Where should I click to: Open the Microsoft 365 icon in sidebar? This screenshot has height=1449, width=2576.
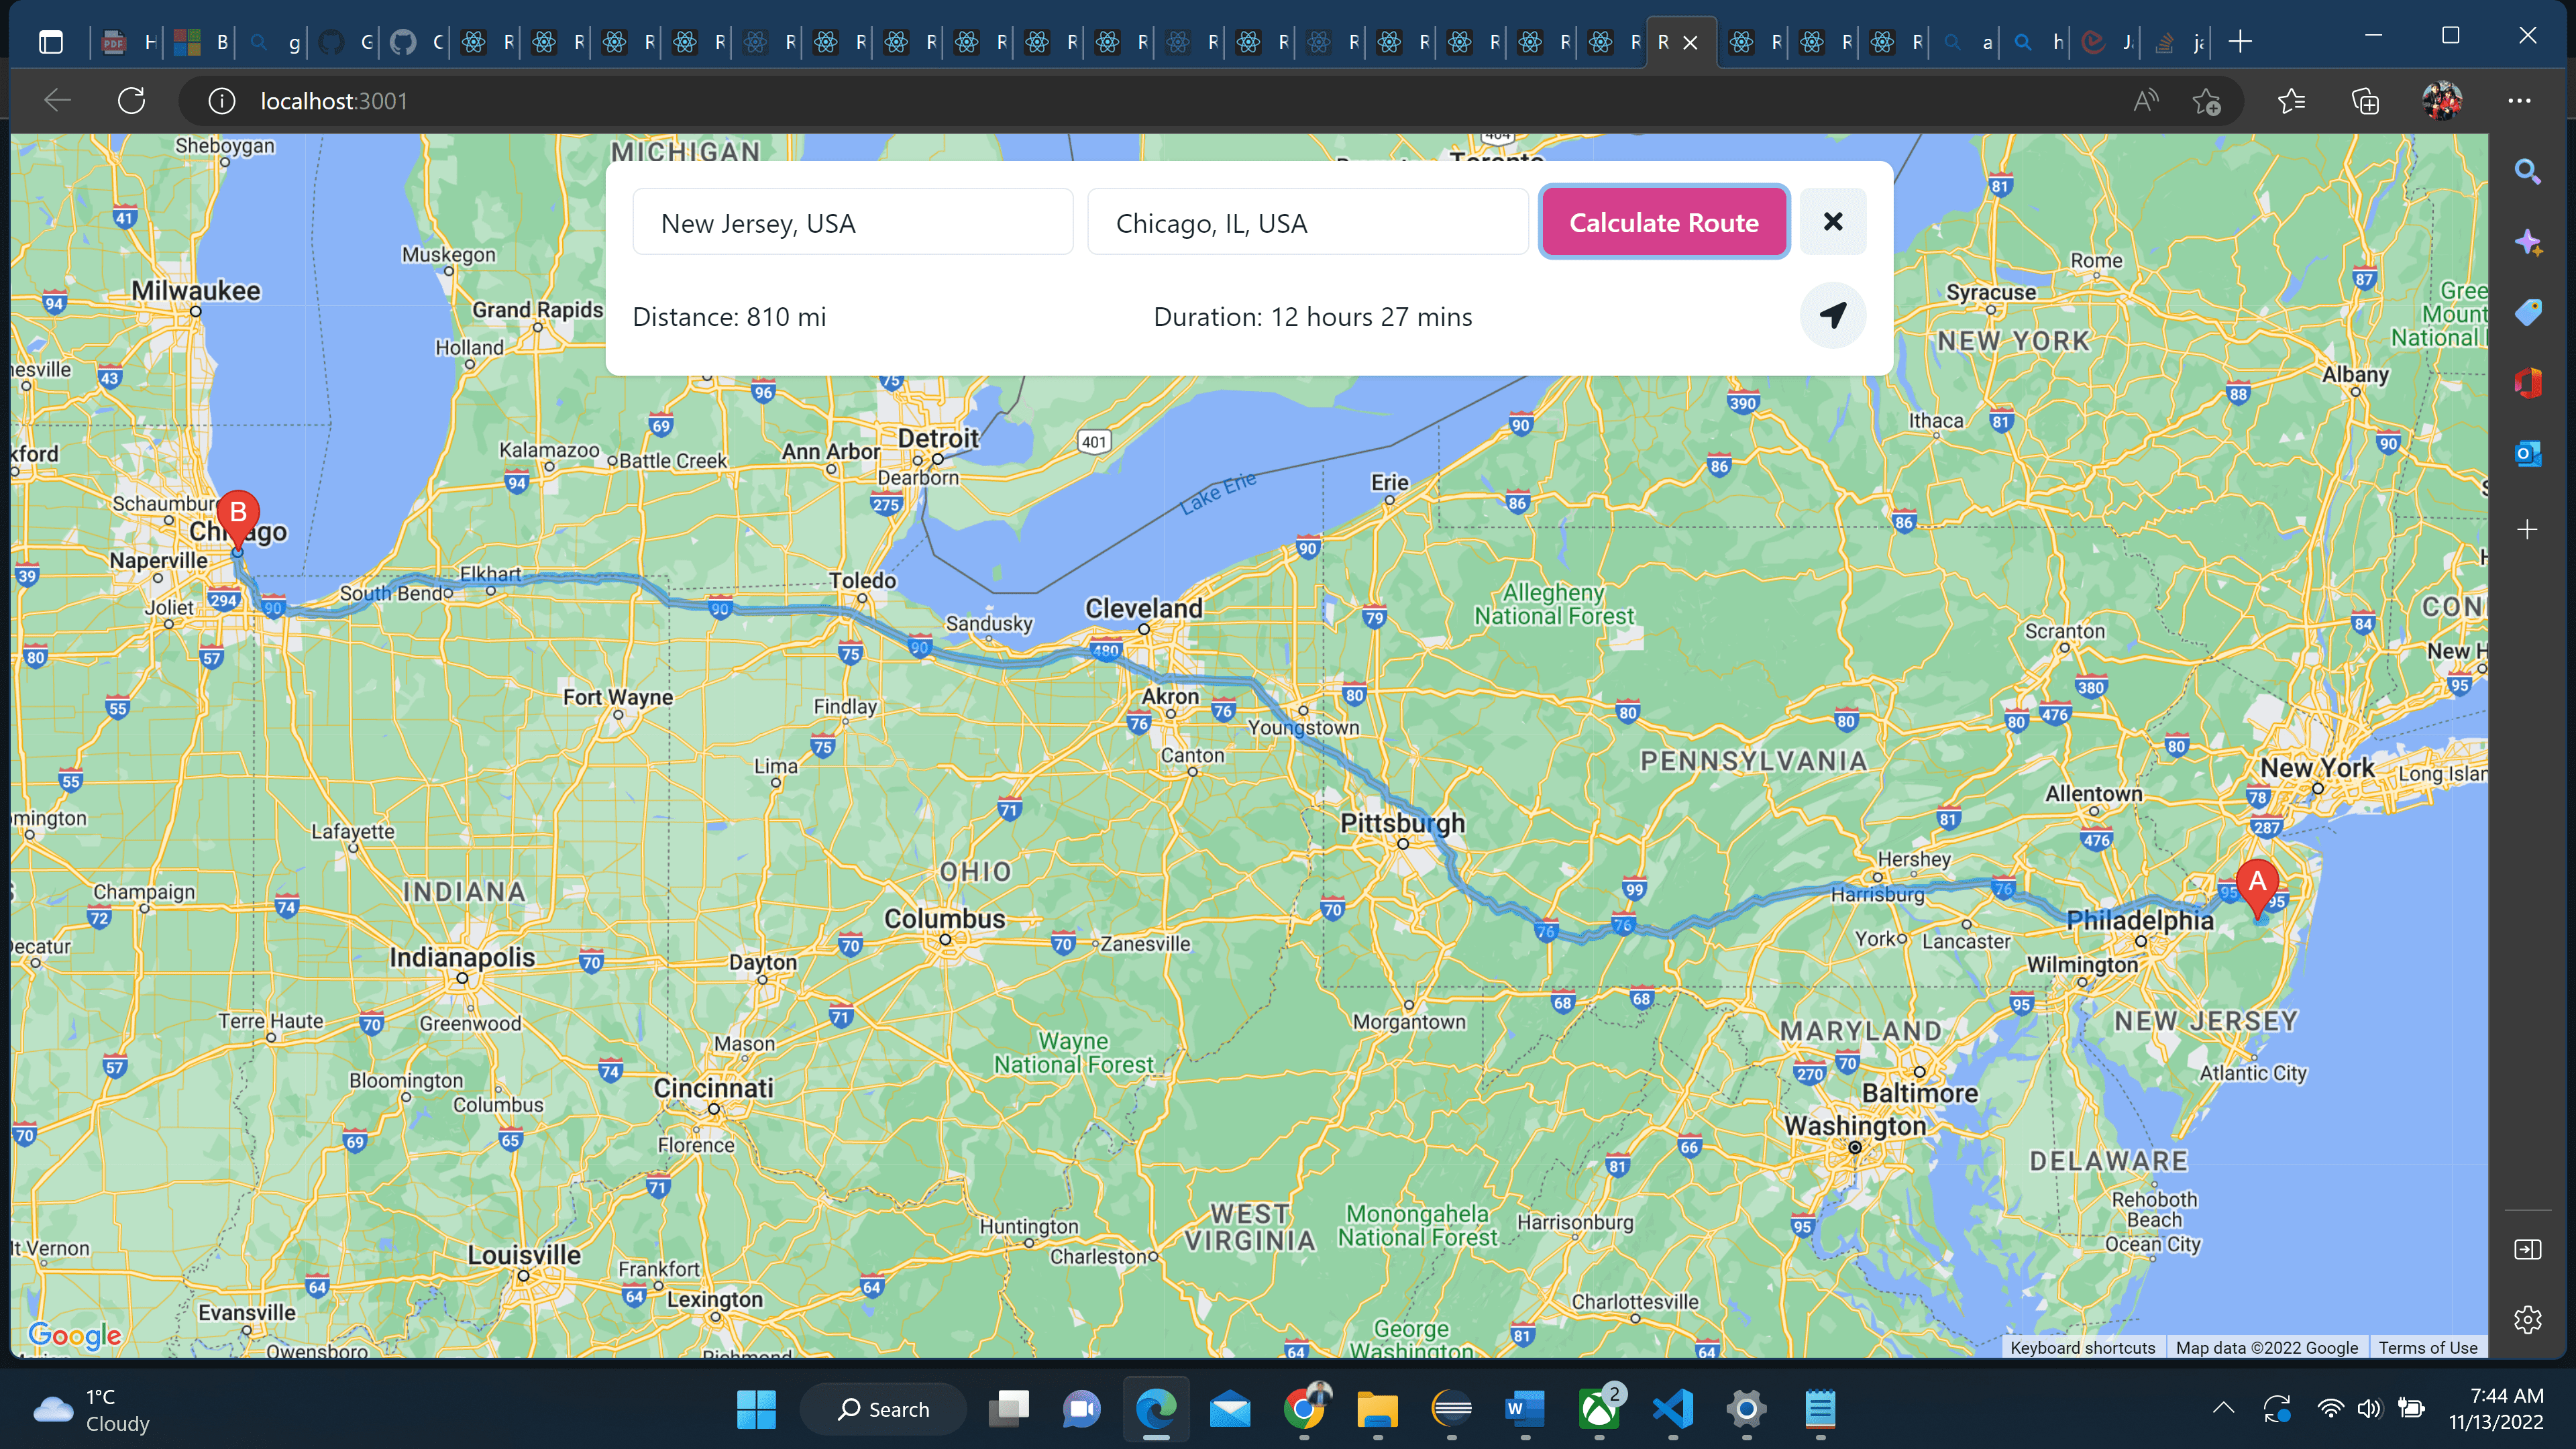[x=2527, y=383]
